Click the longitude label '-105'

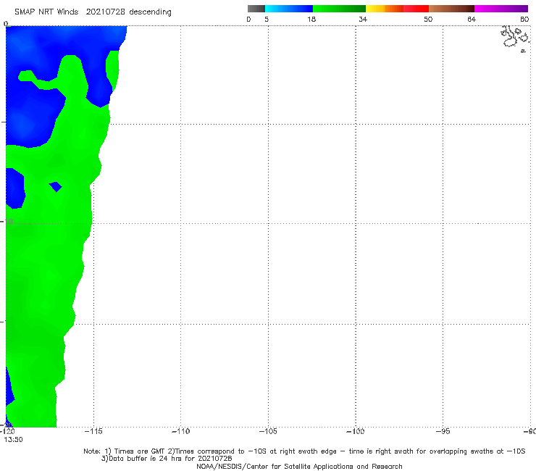(268, 431)
